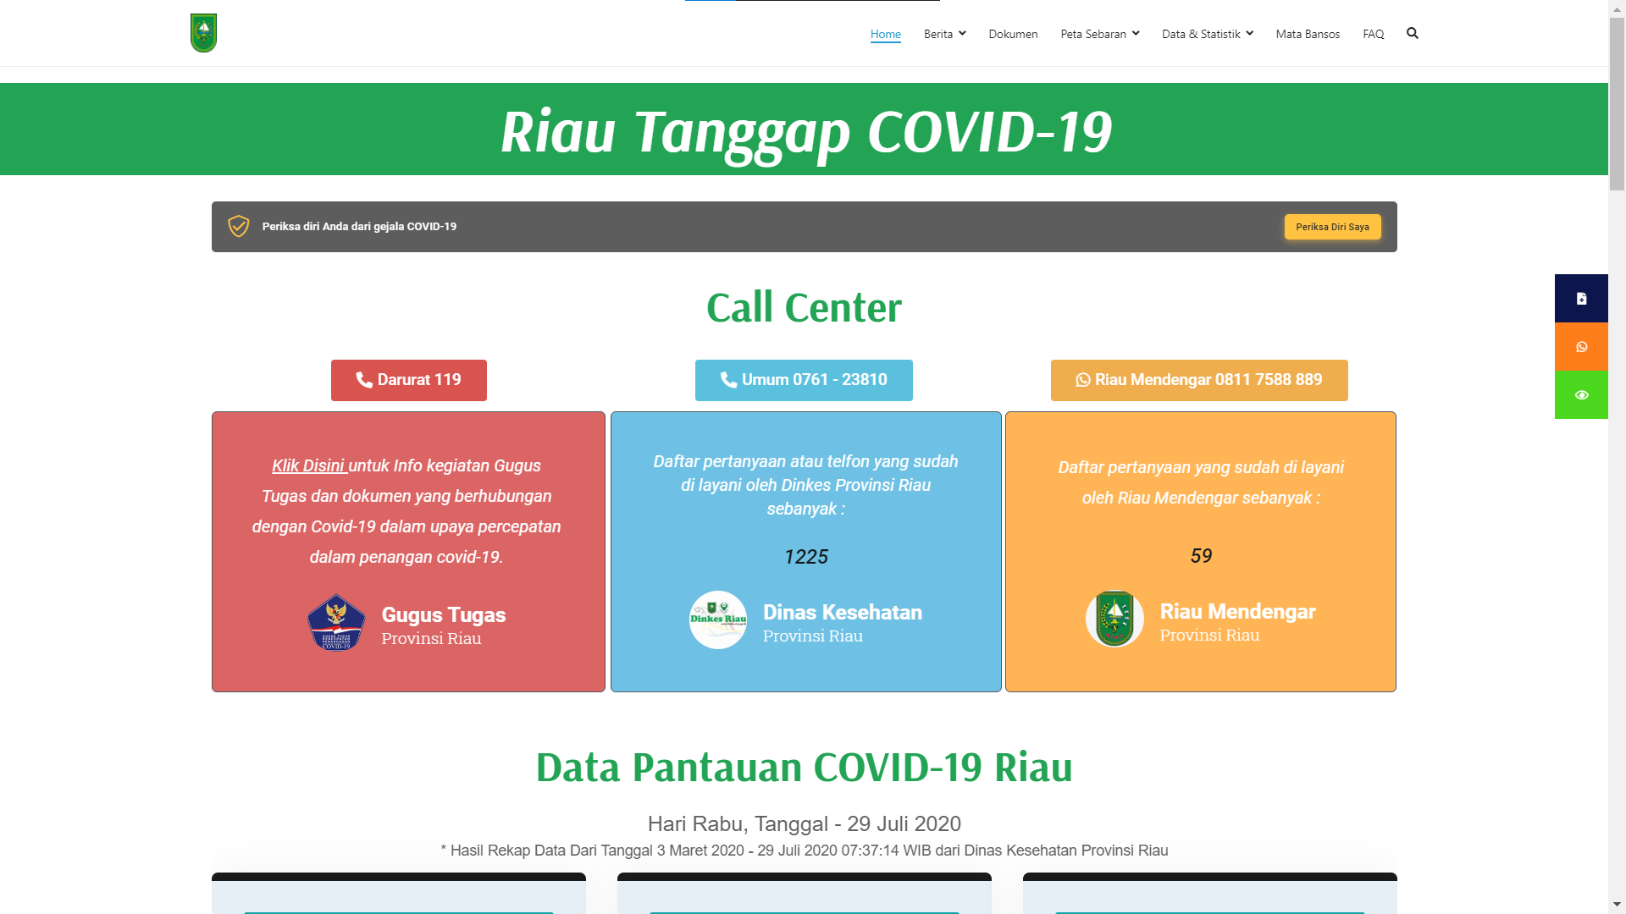Click the dark blue document side button

[1581, 298]
